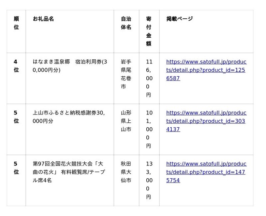
Task: Click the 116,000円 donation amount
Action: click(149, 78)
